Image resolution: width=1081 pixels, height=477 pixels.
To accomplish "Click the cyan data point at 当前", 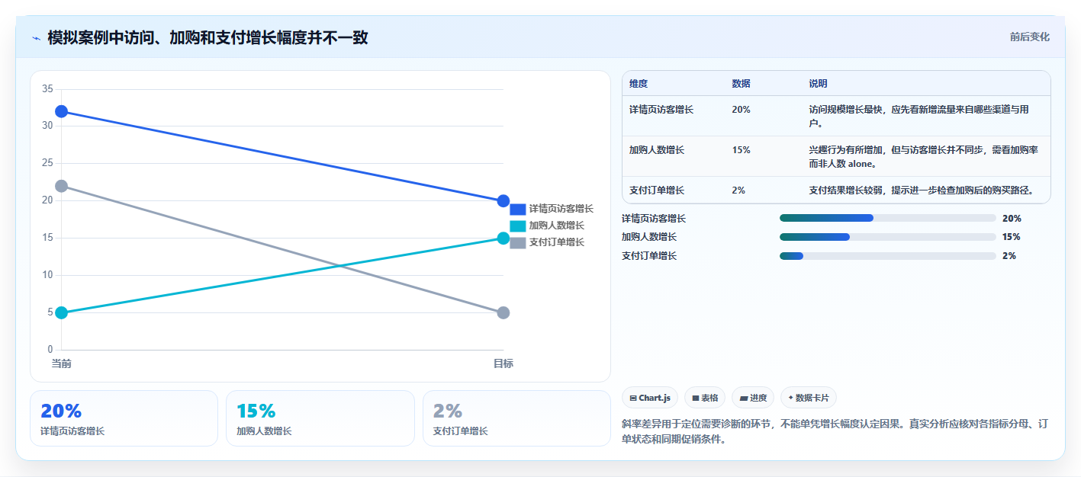I will click(x=62, y=313).
